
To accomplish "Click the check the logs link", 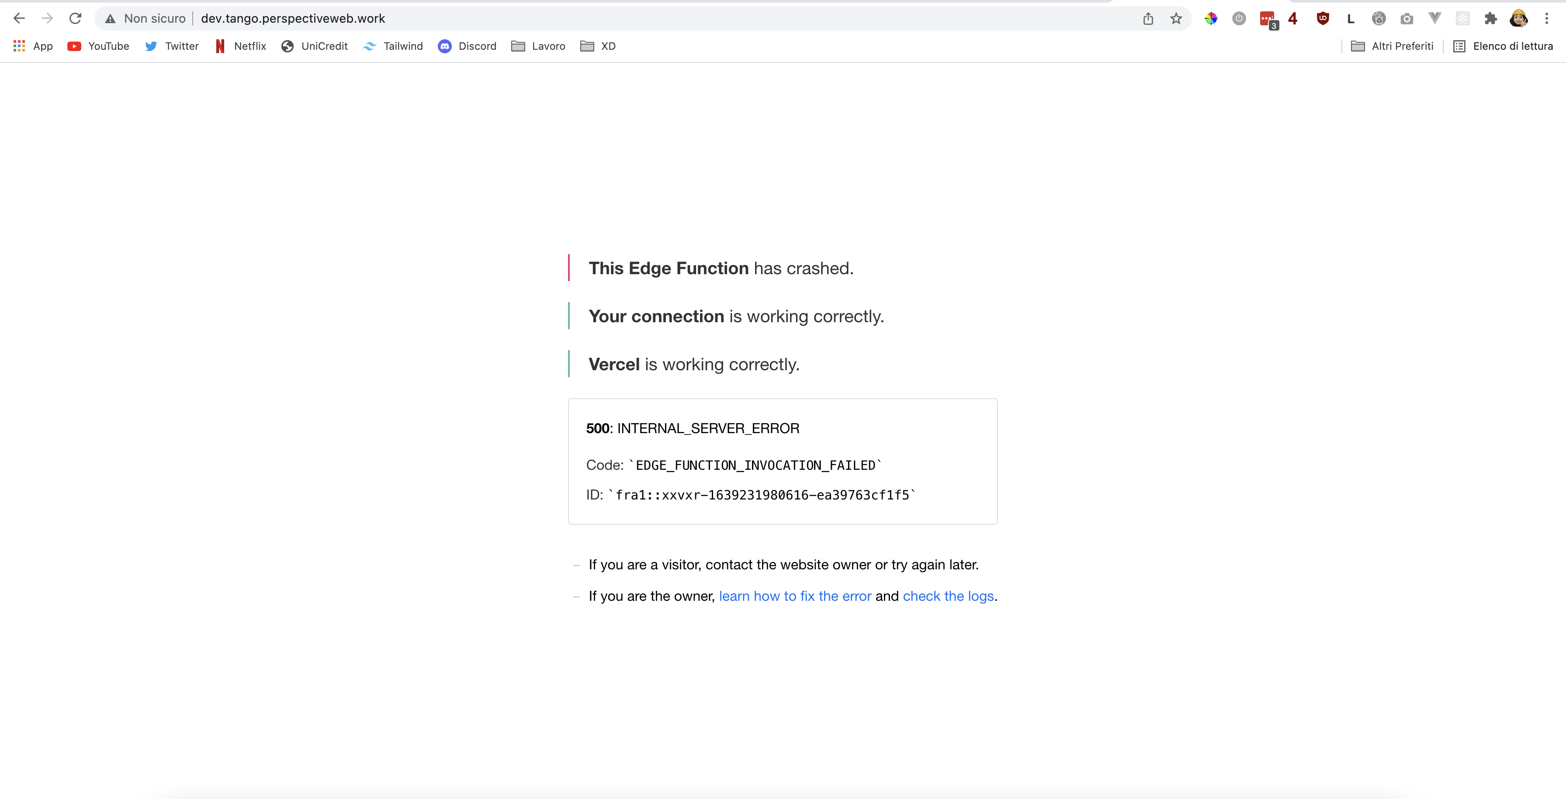I will click(x=948, y=596).
